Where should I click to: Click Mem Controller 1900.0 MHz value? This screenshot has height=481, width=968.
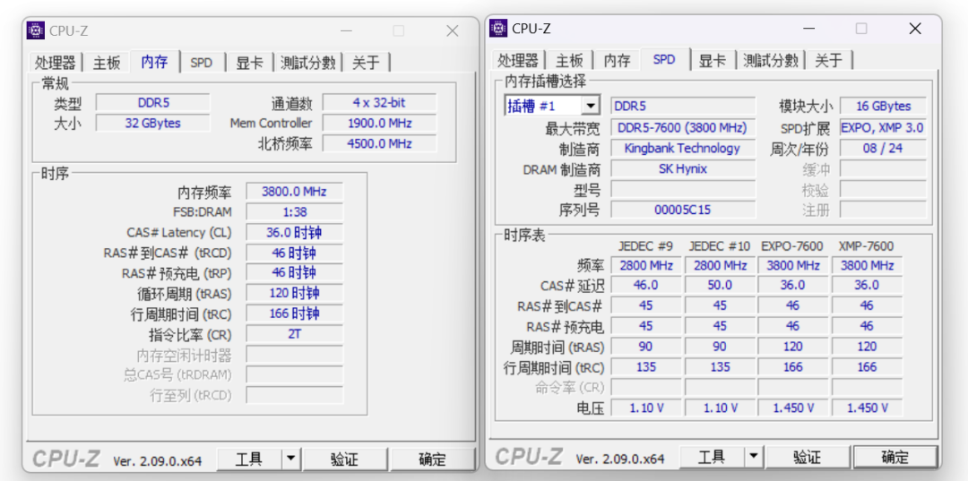pos(379,124)
